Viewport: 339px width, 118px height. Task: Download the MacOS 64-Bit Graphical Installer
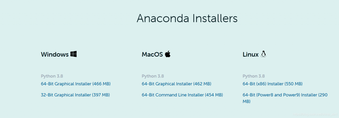pos(177,84)
